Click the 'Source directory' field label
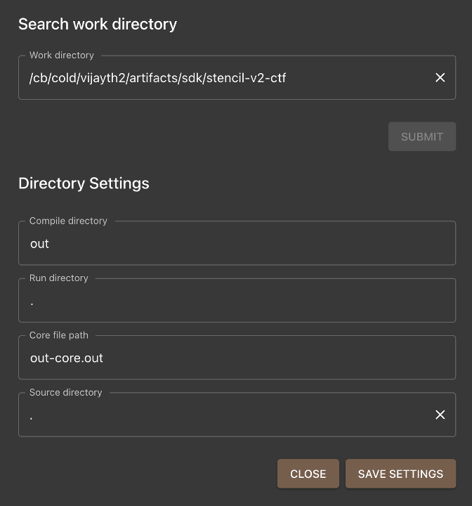 click(66, 392)
